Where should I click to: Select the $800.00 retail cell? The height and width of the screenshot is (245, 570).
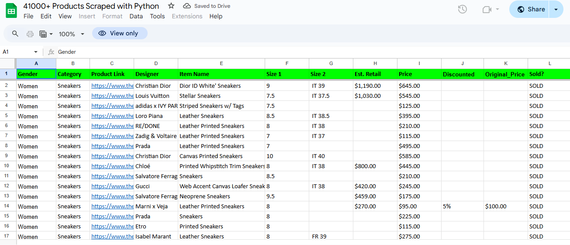(375, 166)
